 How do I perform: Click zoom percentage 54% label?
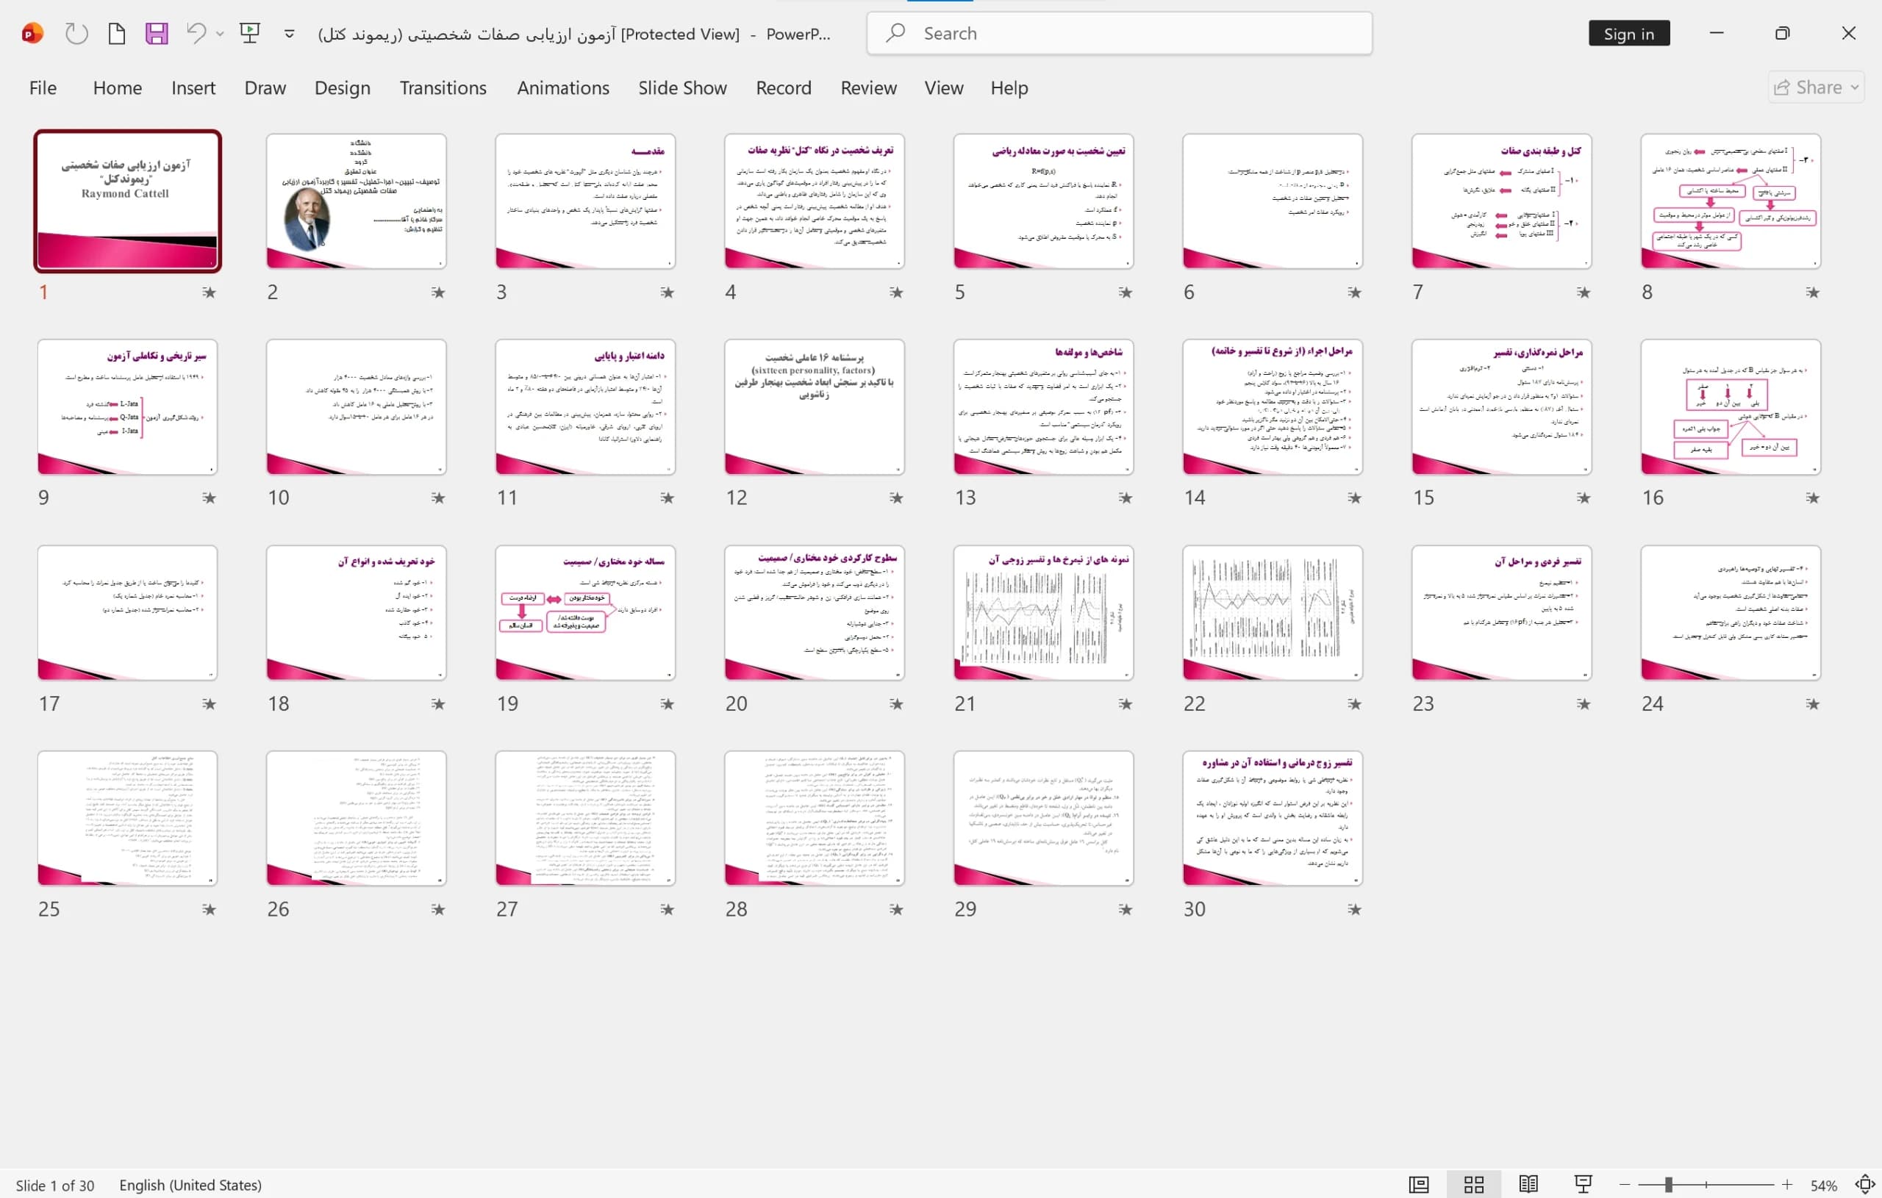point(1823,1186)
